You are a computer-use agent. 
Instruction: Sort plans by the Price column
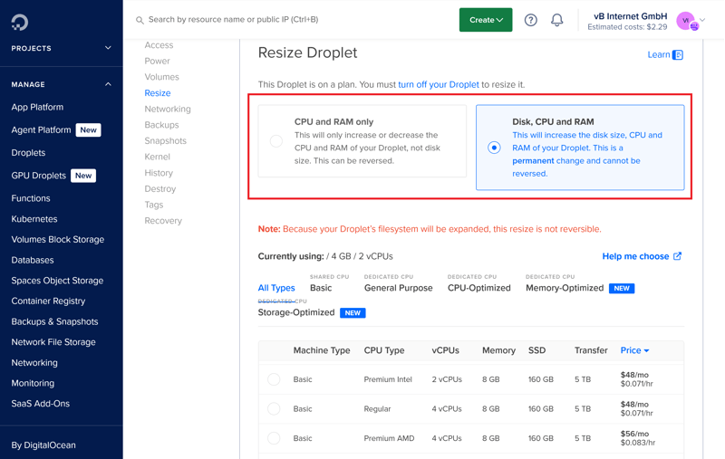tap(634, 350)
